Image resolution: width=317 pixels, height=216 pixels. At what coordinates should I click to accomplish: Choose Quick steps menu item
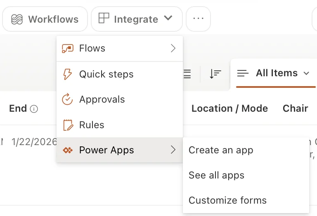click(120, 74)
